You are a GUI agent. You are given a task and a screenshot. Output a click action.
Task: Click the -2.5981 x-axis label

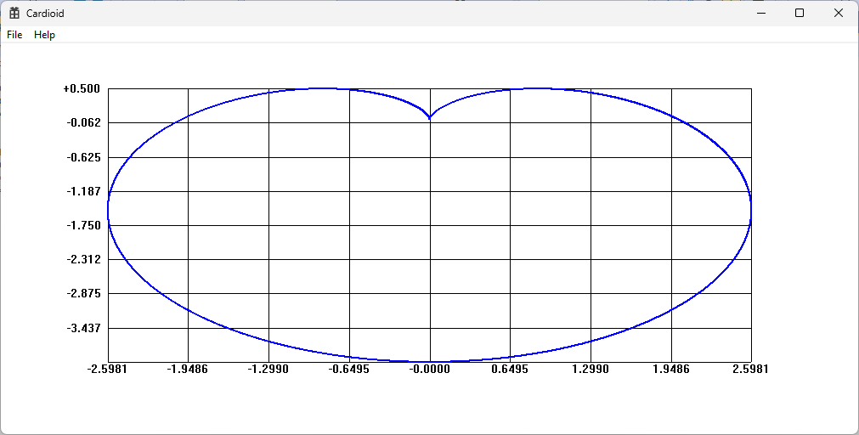pyautogui.click(x=108, y=370)
